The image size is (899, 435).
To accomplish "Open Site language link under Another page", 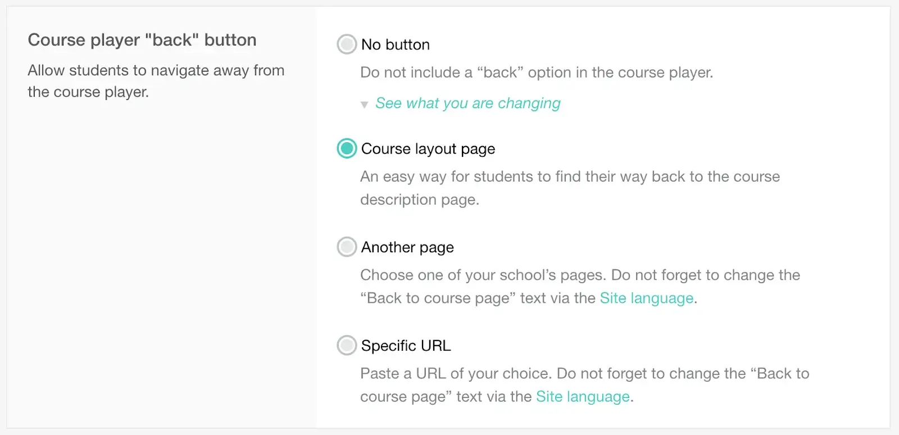I will point(647,298).
